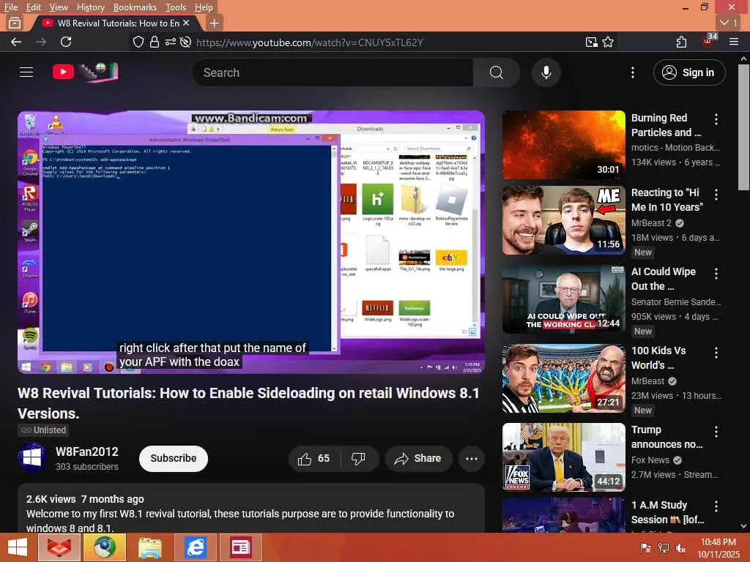Toggle the muted volume tray icon

pos(680,548)
